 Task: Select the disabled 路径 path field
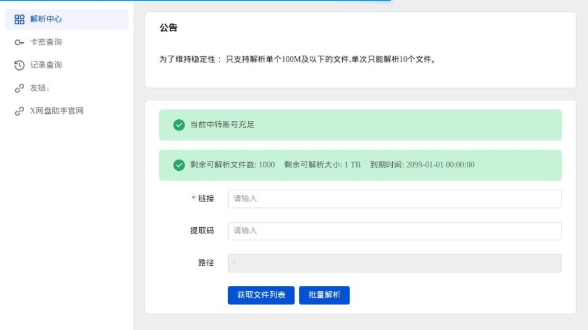395,263
